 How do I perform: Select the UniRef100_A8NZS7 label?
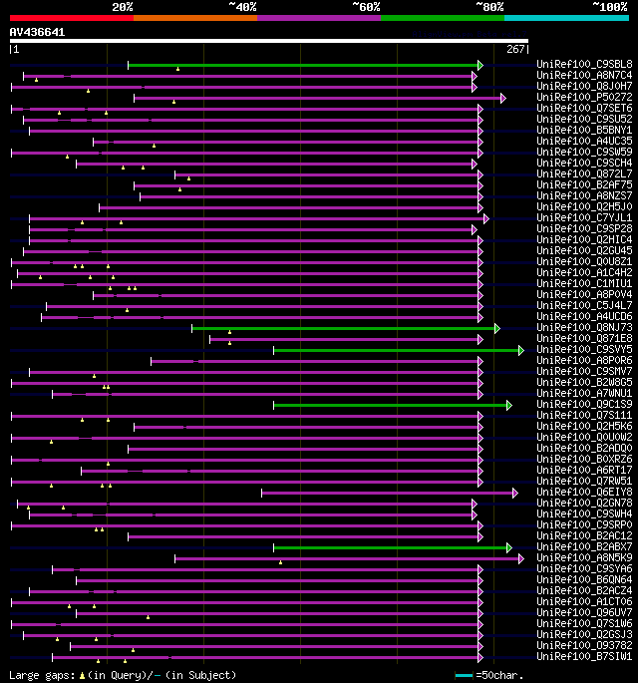(x=584, y=196)
